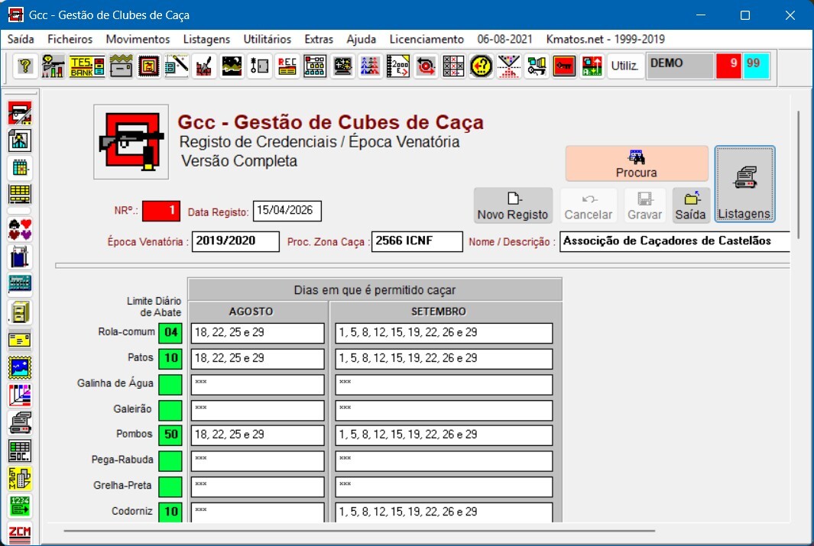814x546 pixels.
Task: Click the Utiliz. toolbar button
Action: [624, 66]
